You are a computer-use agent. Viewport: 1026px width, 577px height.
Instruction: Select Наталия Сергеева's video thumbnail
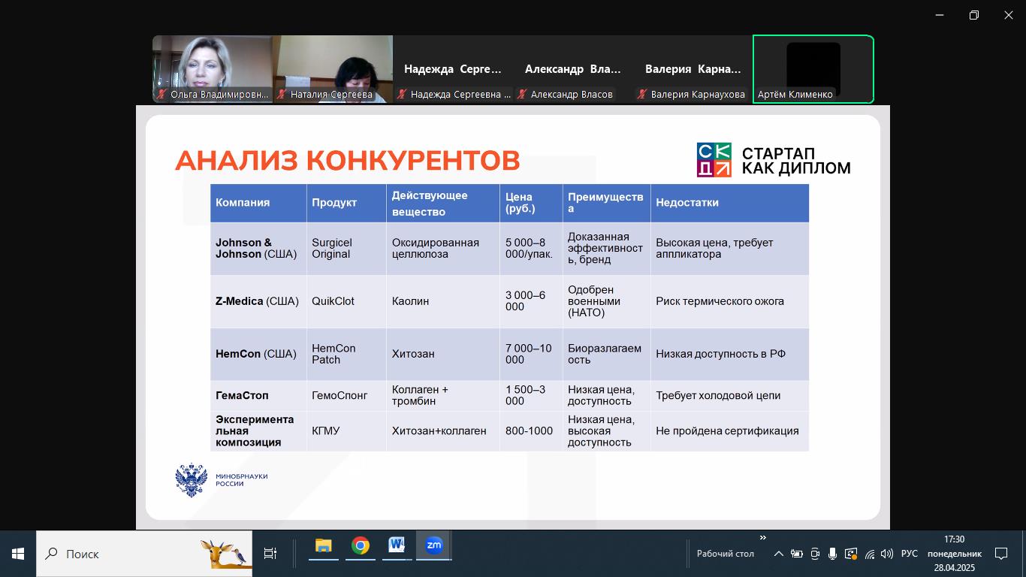click(x=333, y=69)
